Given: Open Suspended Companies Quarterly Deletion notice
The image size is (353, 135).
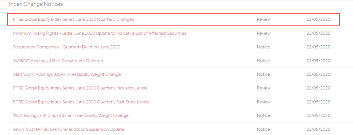Looking at the screenshot, I should tap(67, 47).
